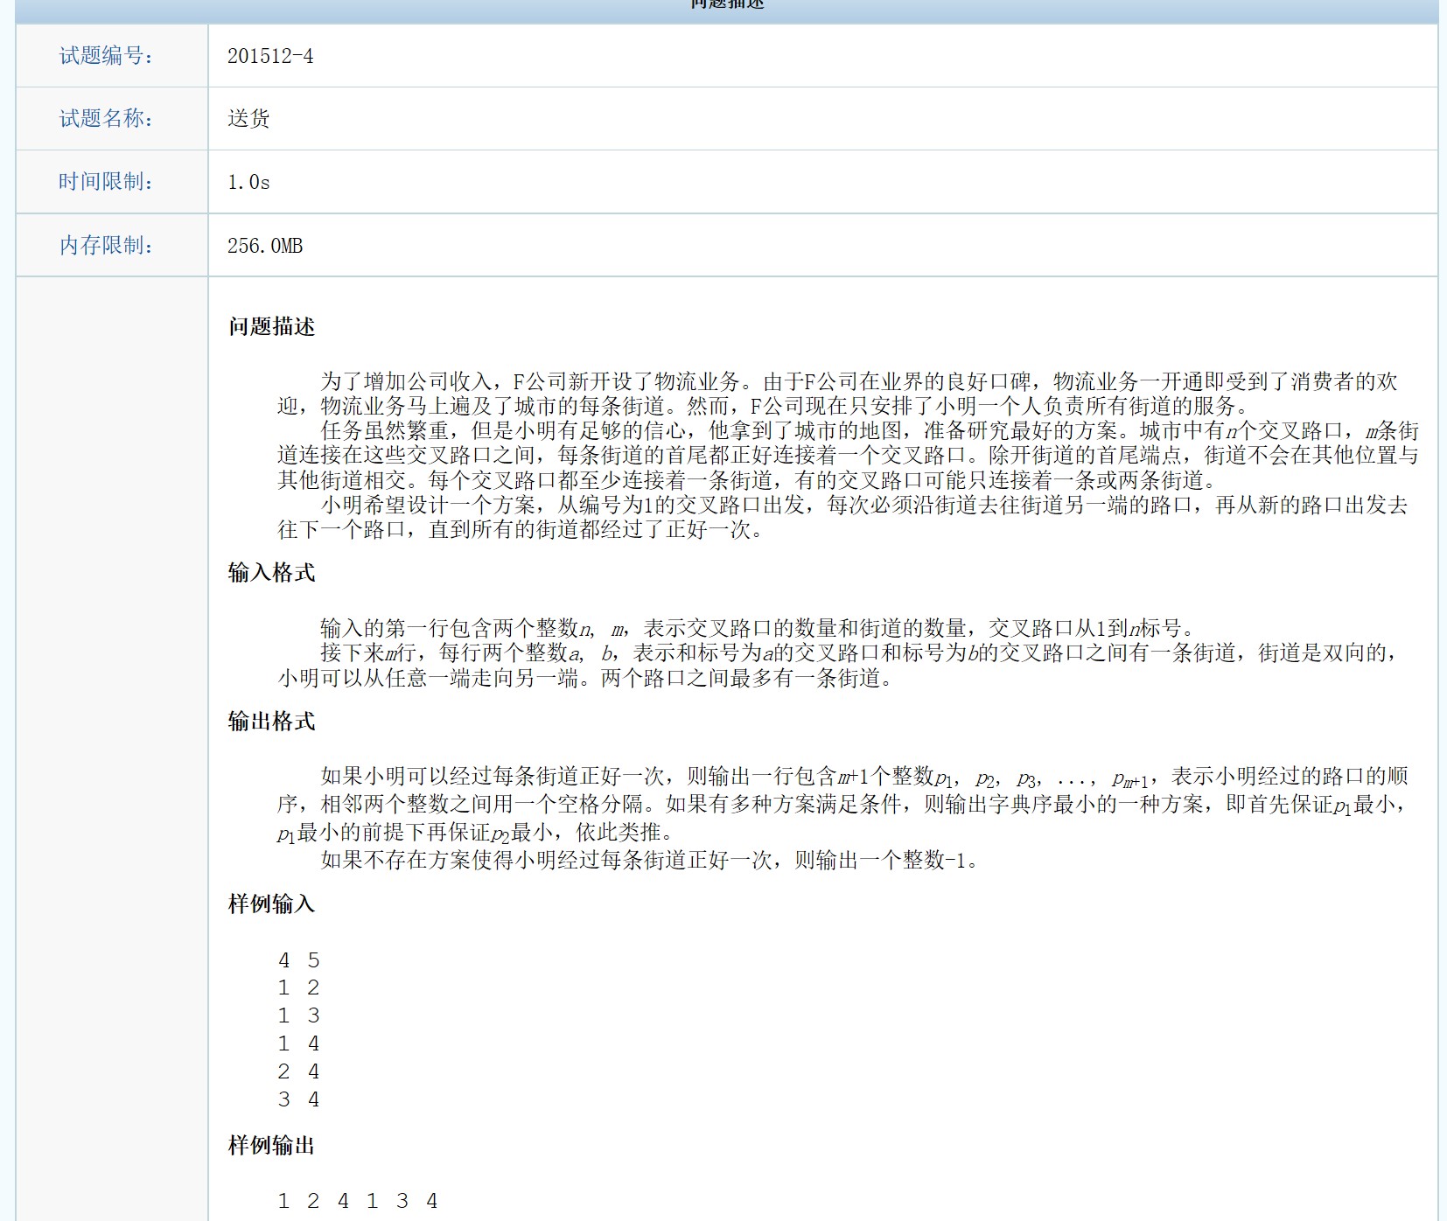Screen dimensions: 1447x1221
Task: Click sample input first line "4 5"
Action: coord(299,960)
